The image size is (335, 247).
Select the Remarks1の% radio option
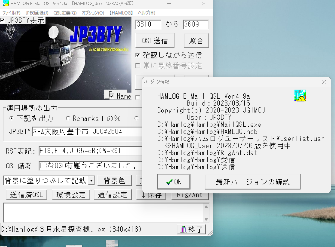68,118
